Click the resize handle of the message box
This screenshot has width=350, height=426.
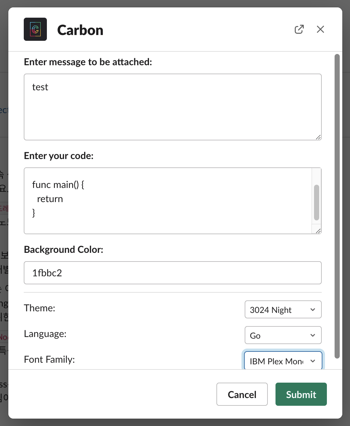pyautogui.click(x=318, y=137)
